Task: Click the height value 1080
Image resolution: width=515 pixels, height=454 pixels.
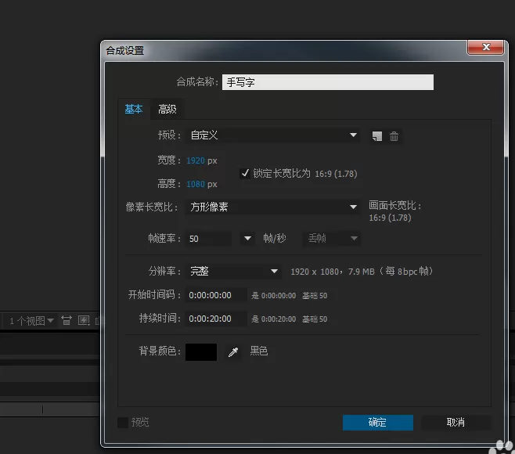Action: (196, 184)
